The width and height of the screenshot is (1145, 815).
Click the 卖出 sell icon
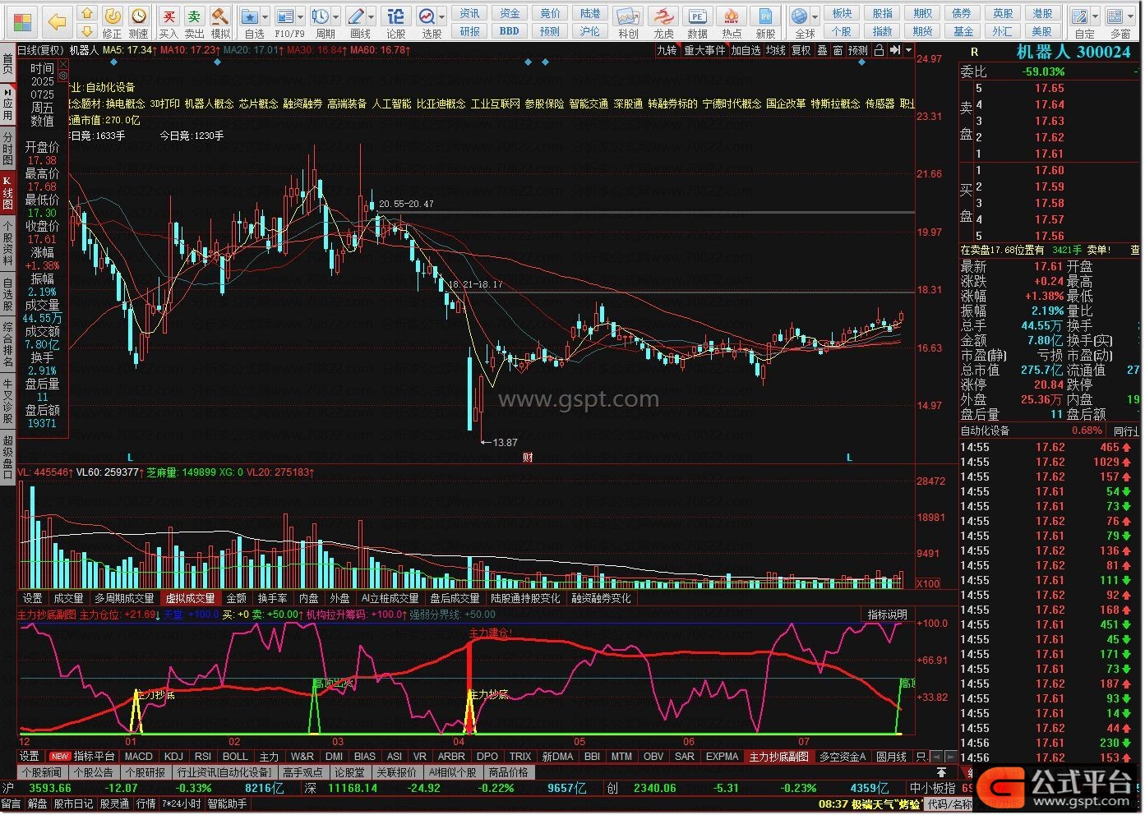pyautogui.click(x=194, y=23)
